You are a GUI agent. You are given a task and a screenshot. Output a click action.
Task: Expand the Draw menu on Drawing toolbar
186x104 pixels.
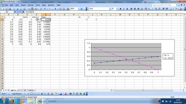point(4,94)
